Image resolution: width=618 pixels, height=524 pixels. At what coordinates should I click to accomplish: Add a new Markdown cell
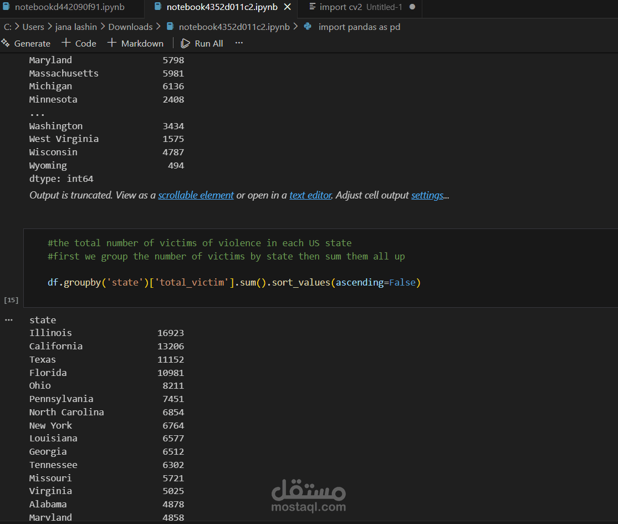point(135,43)
